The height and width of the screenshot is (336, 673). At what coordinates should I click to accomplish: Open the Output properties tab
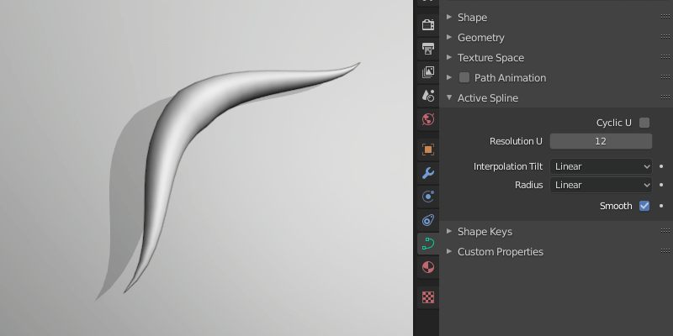click(428, 49)
